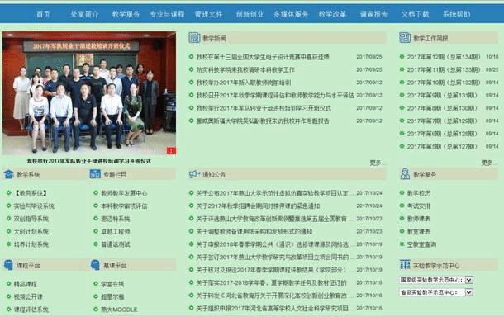Viewport: 504px width, 317px height.
Task: Click the 教学新闻 section icon
Action: (x=194, y=38)
